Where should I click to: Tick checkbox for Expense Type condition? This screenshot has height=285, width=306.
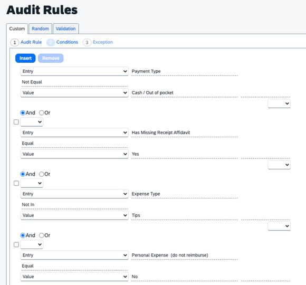pos(16,183)
